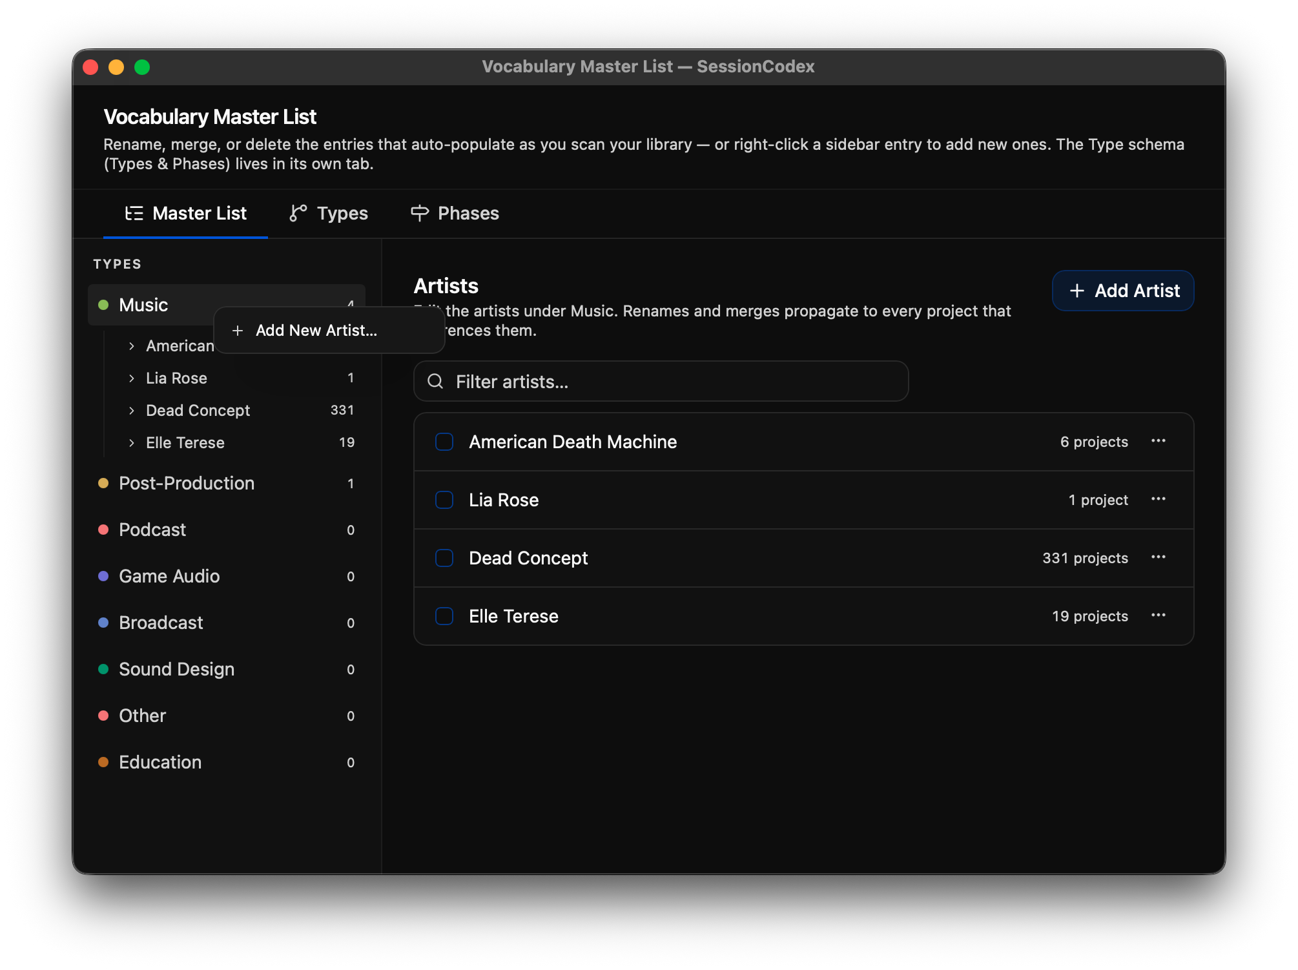Click the Artists heading
Screen dimensions: 1298x970
click(x=446, y=286)
